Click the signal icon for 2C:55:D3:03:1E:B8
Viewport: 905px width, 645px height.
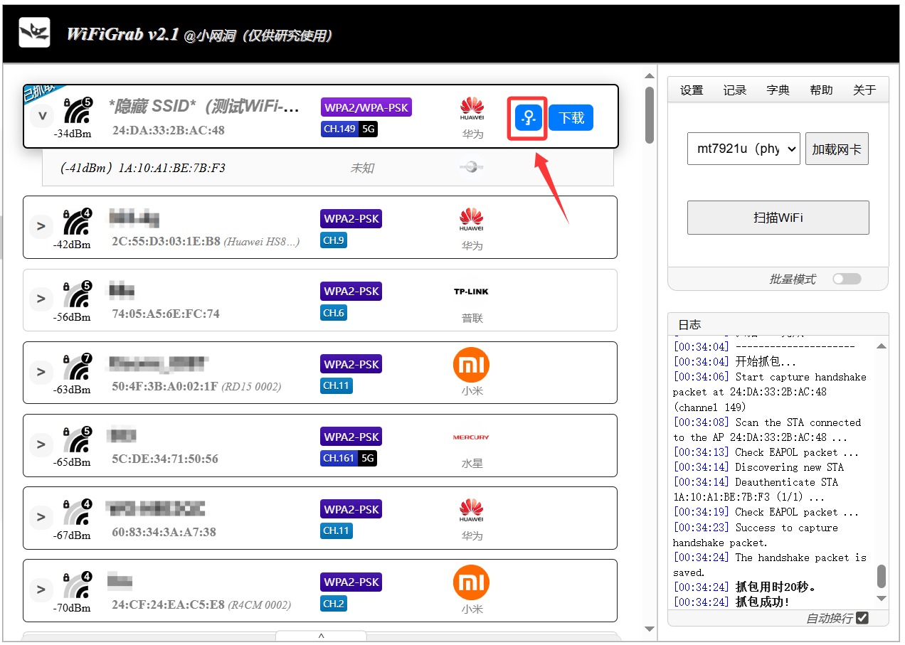[77, 223]
